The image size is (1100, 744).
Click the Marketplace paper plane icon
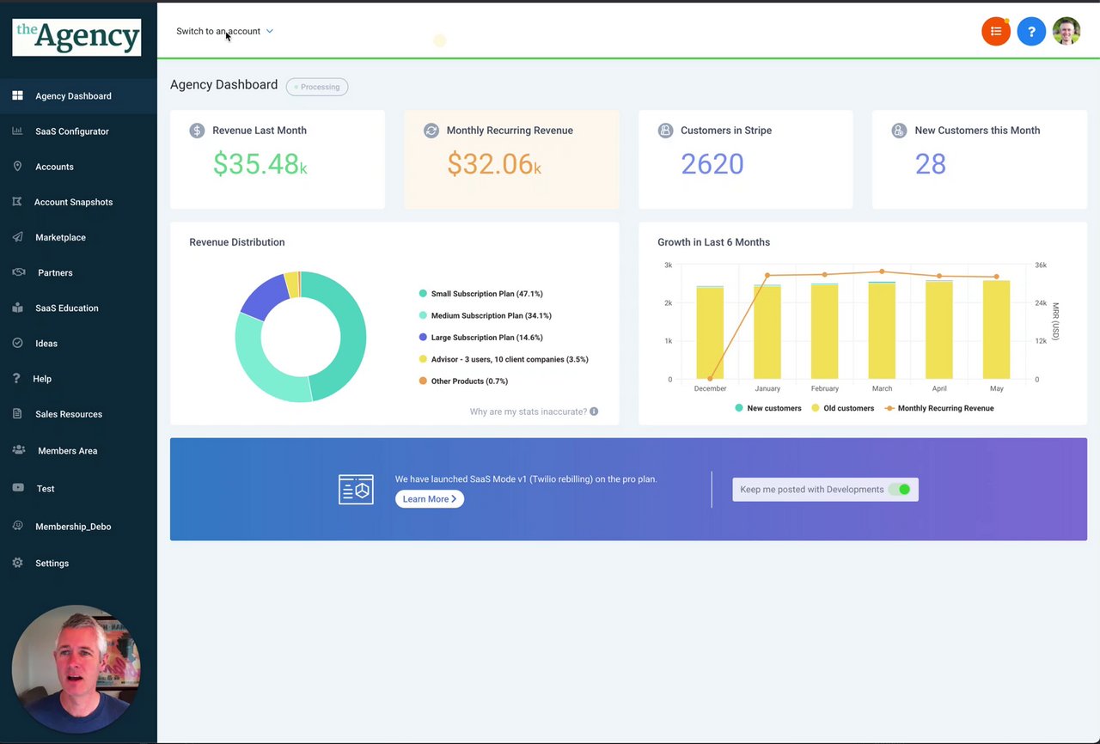point(17,236)
